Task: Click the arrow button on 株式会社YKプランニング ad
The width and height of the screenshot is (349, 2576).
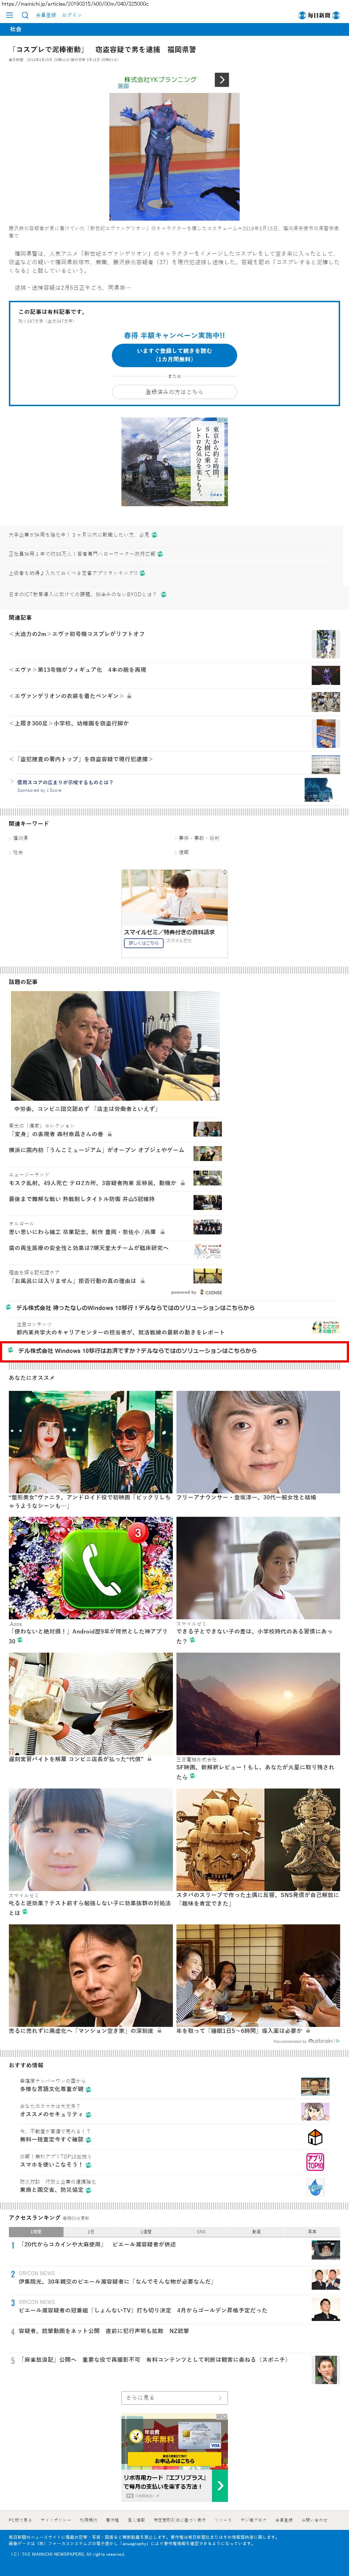Action: 222,80
